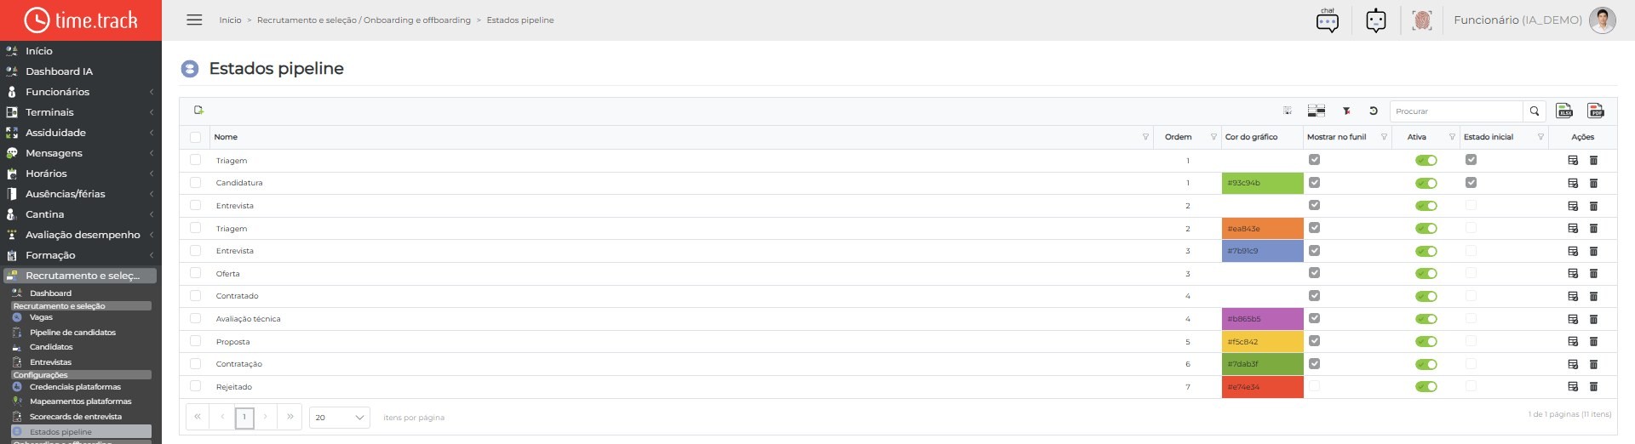Select the Oferta row checkbox
This screenshot has width=1635, height=444.
195,273
